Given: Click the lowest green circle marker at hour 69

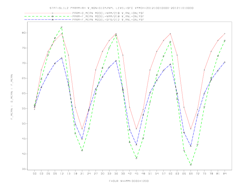Looking at the screenshot, I should [191, 165].
